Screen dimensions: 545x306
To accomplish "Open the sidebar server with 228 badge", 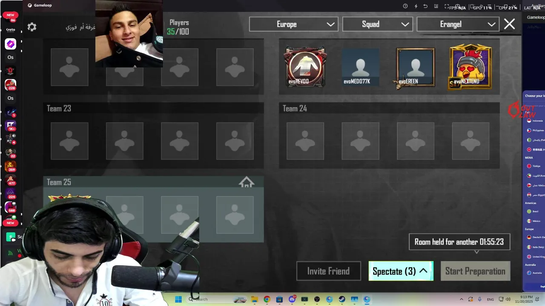I will pos(11,85).
